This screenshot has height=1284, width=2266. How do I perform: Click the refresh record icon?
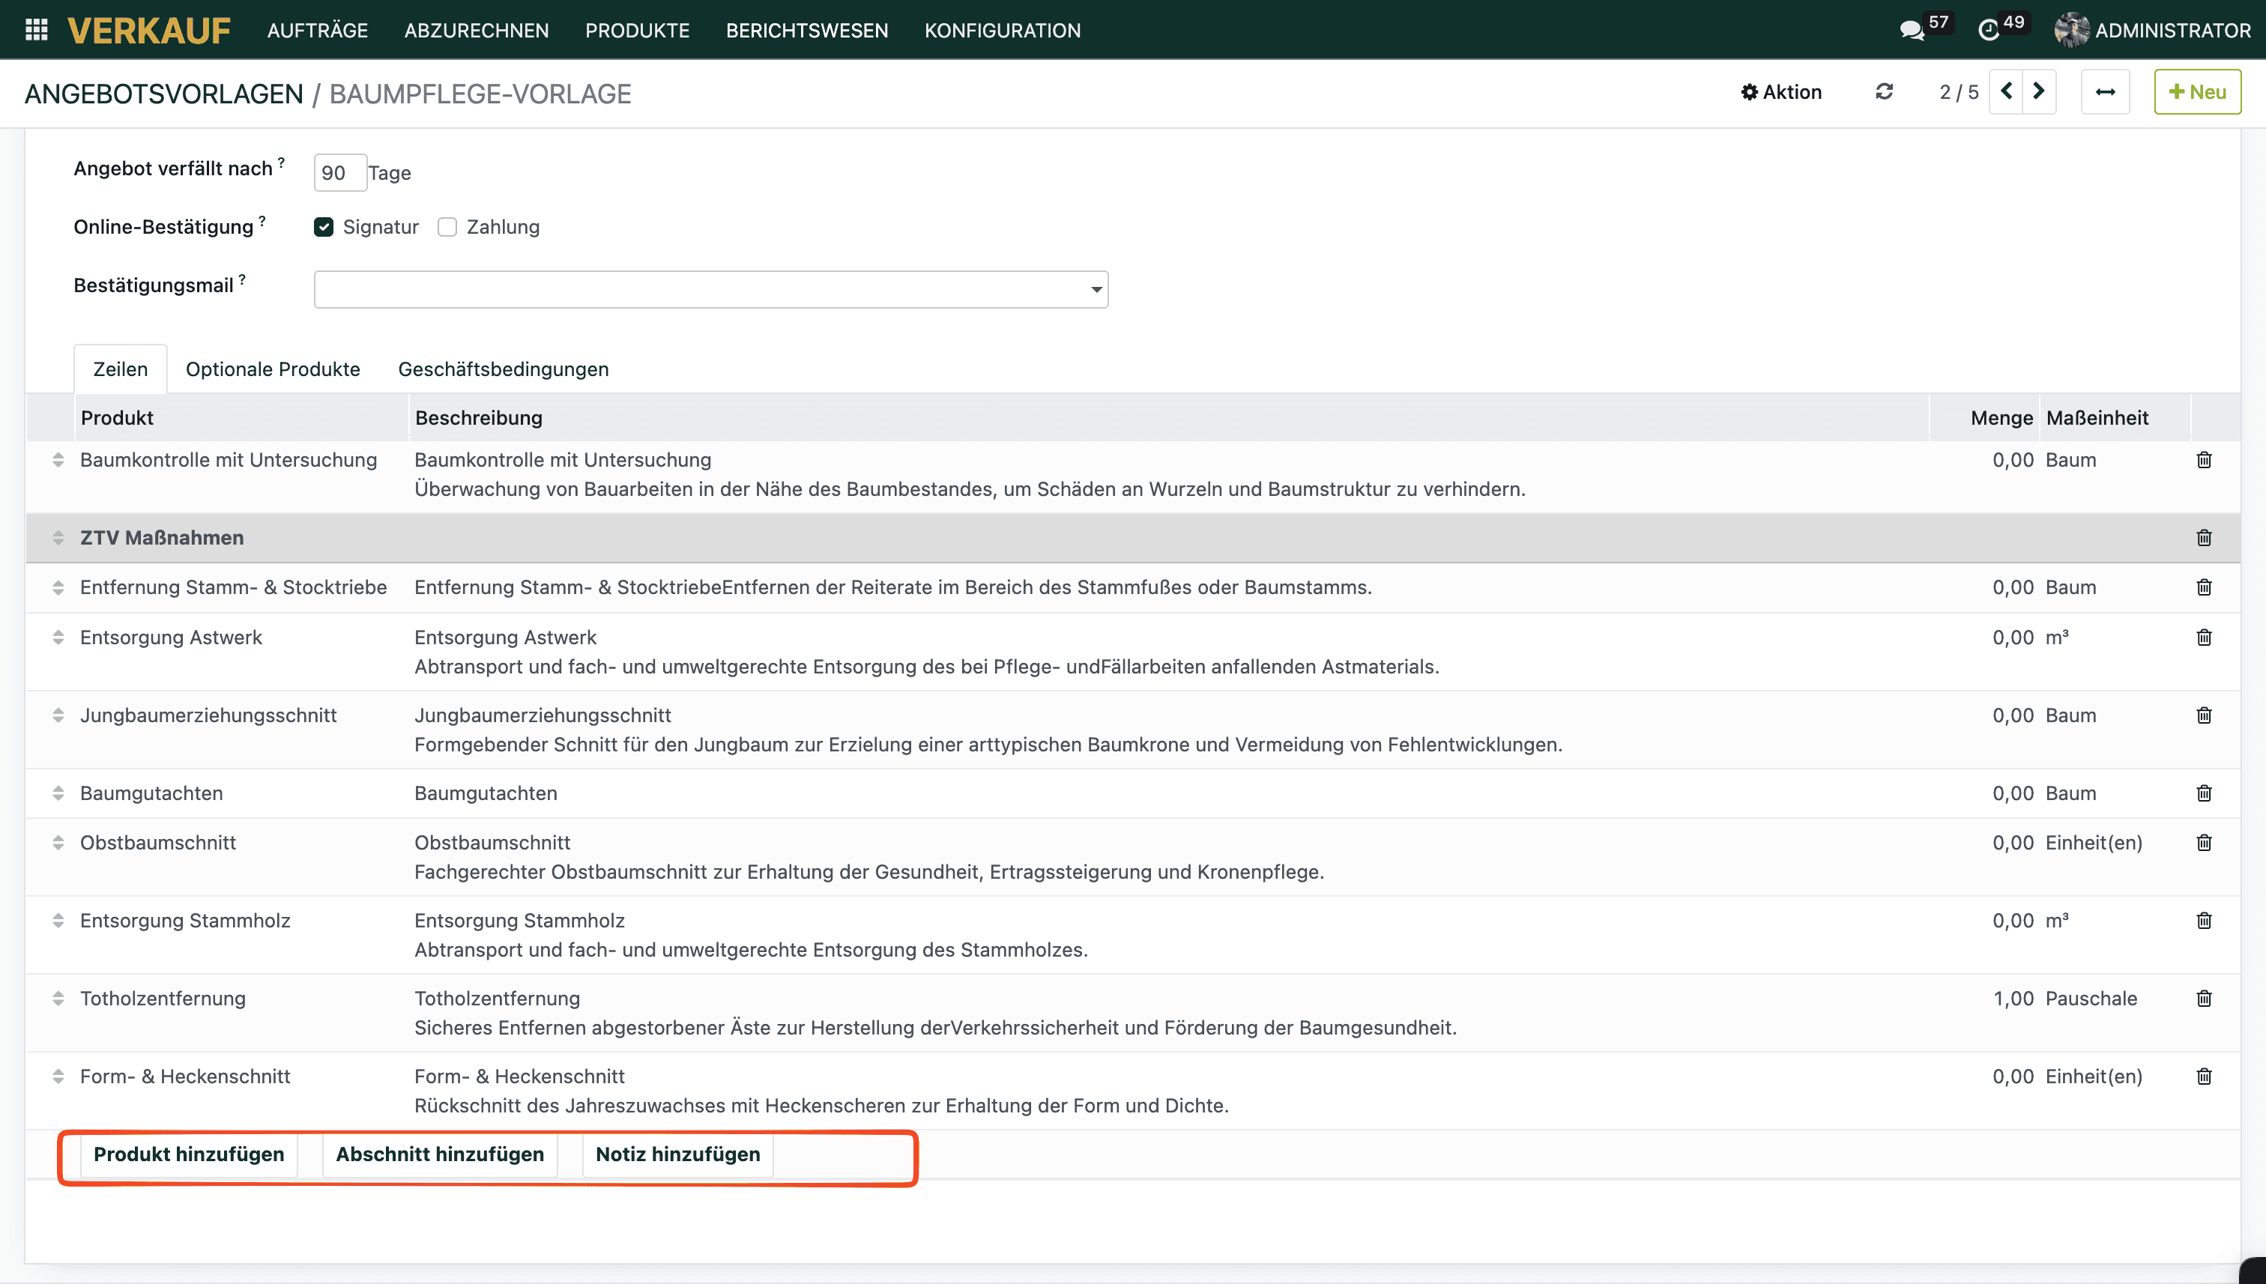click(x=1884, y=91)
